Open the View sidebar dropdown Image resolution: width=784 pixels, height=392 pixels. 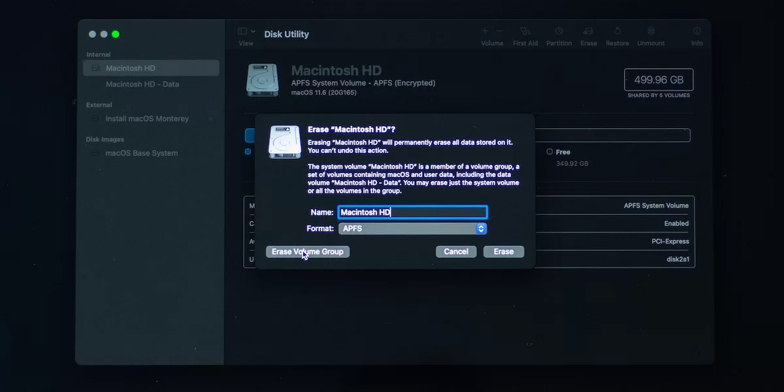click(246, 31)
